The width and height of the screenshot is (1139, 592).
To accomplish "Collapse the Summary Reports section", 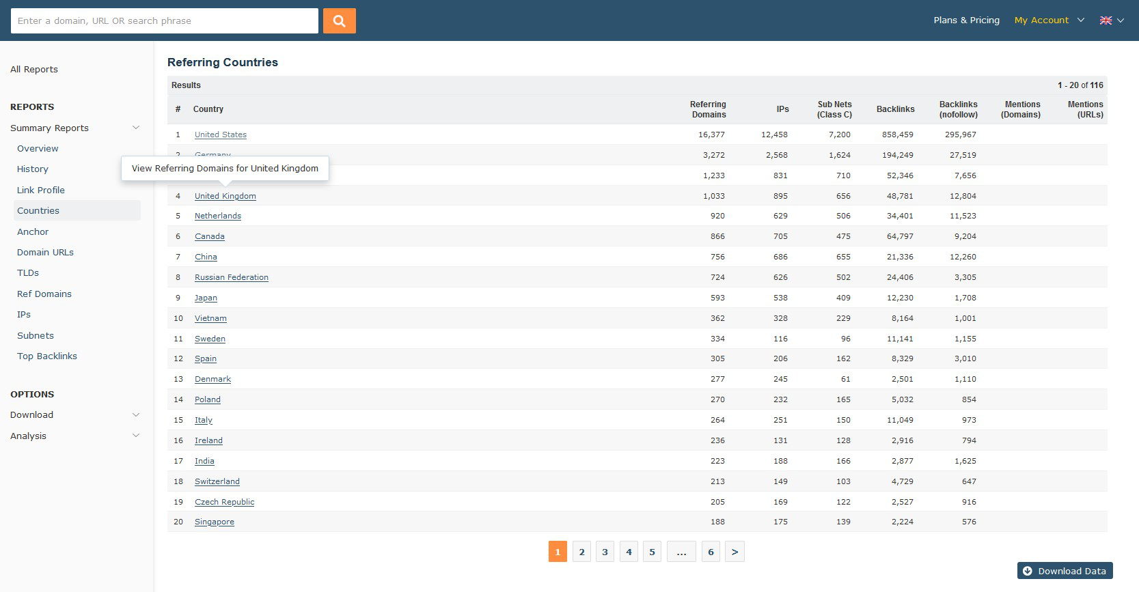I will pos(135,128).
